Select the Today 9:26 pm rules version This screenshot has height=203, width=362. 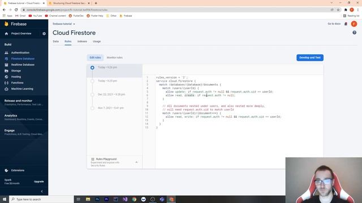pos(114,70)
